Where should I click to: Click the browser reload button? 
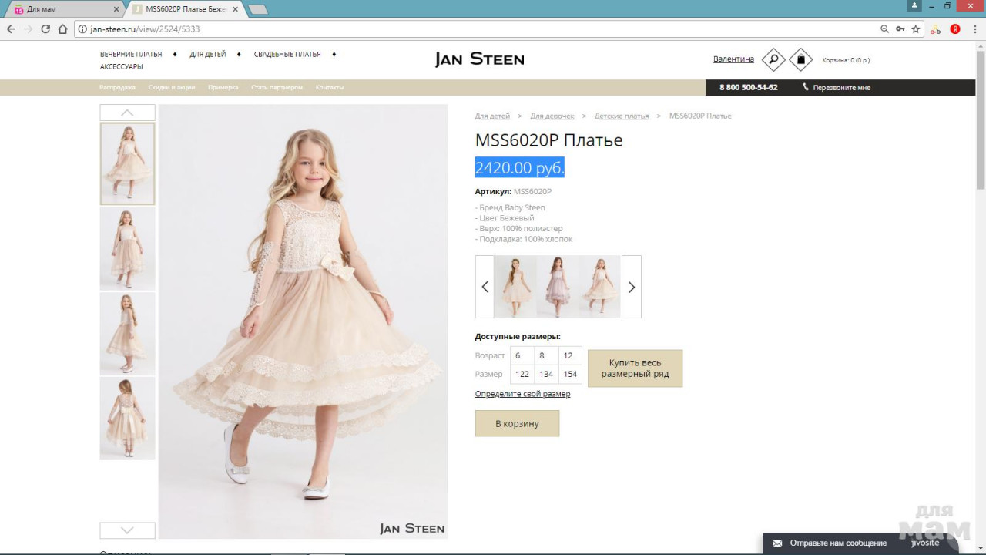[x=45, y=29]
